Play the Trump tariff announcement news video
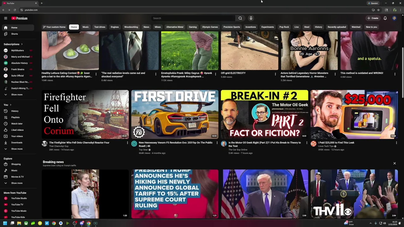404x227 pixels. tap(175, 194)
